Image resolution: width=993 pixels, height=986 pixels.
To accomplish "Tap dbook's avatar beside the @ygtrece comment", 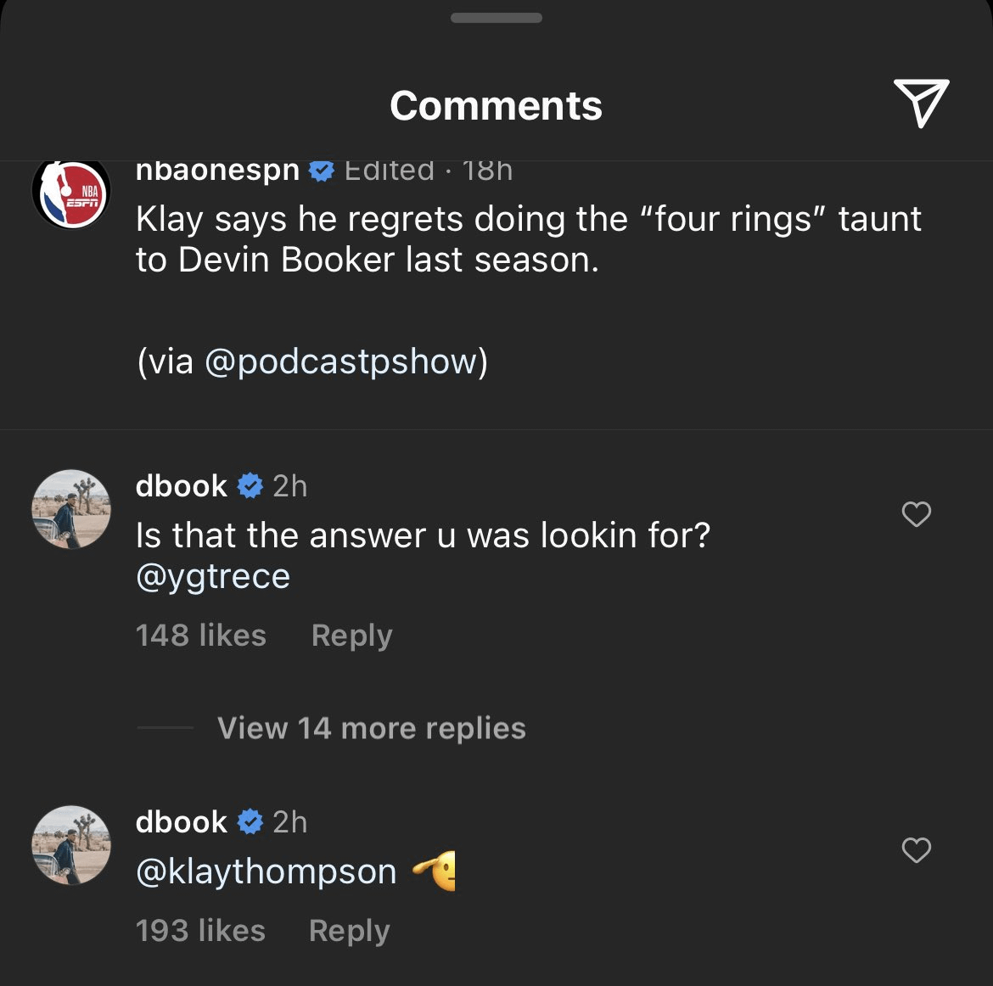I will [71, 509].
